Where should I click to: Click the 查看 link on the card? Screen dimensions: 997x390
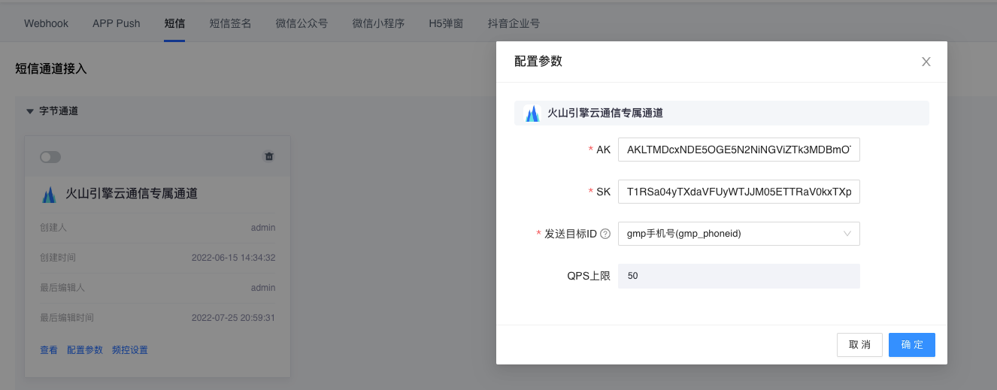[49, 350]
